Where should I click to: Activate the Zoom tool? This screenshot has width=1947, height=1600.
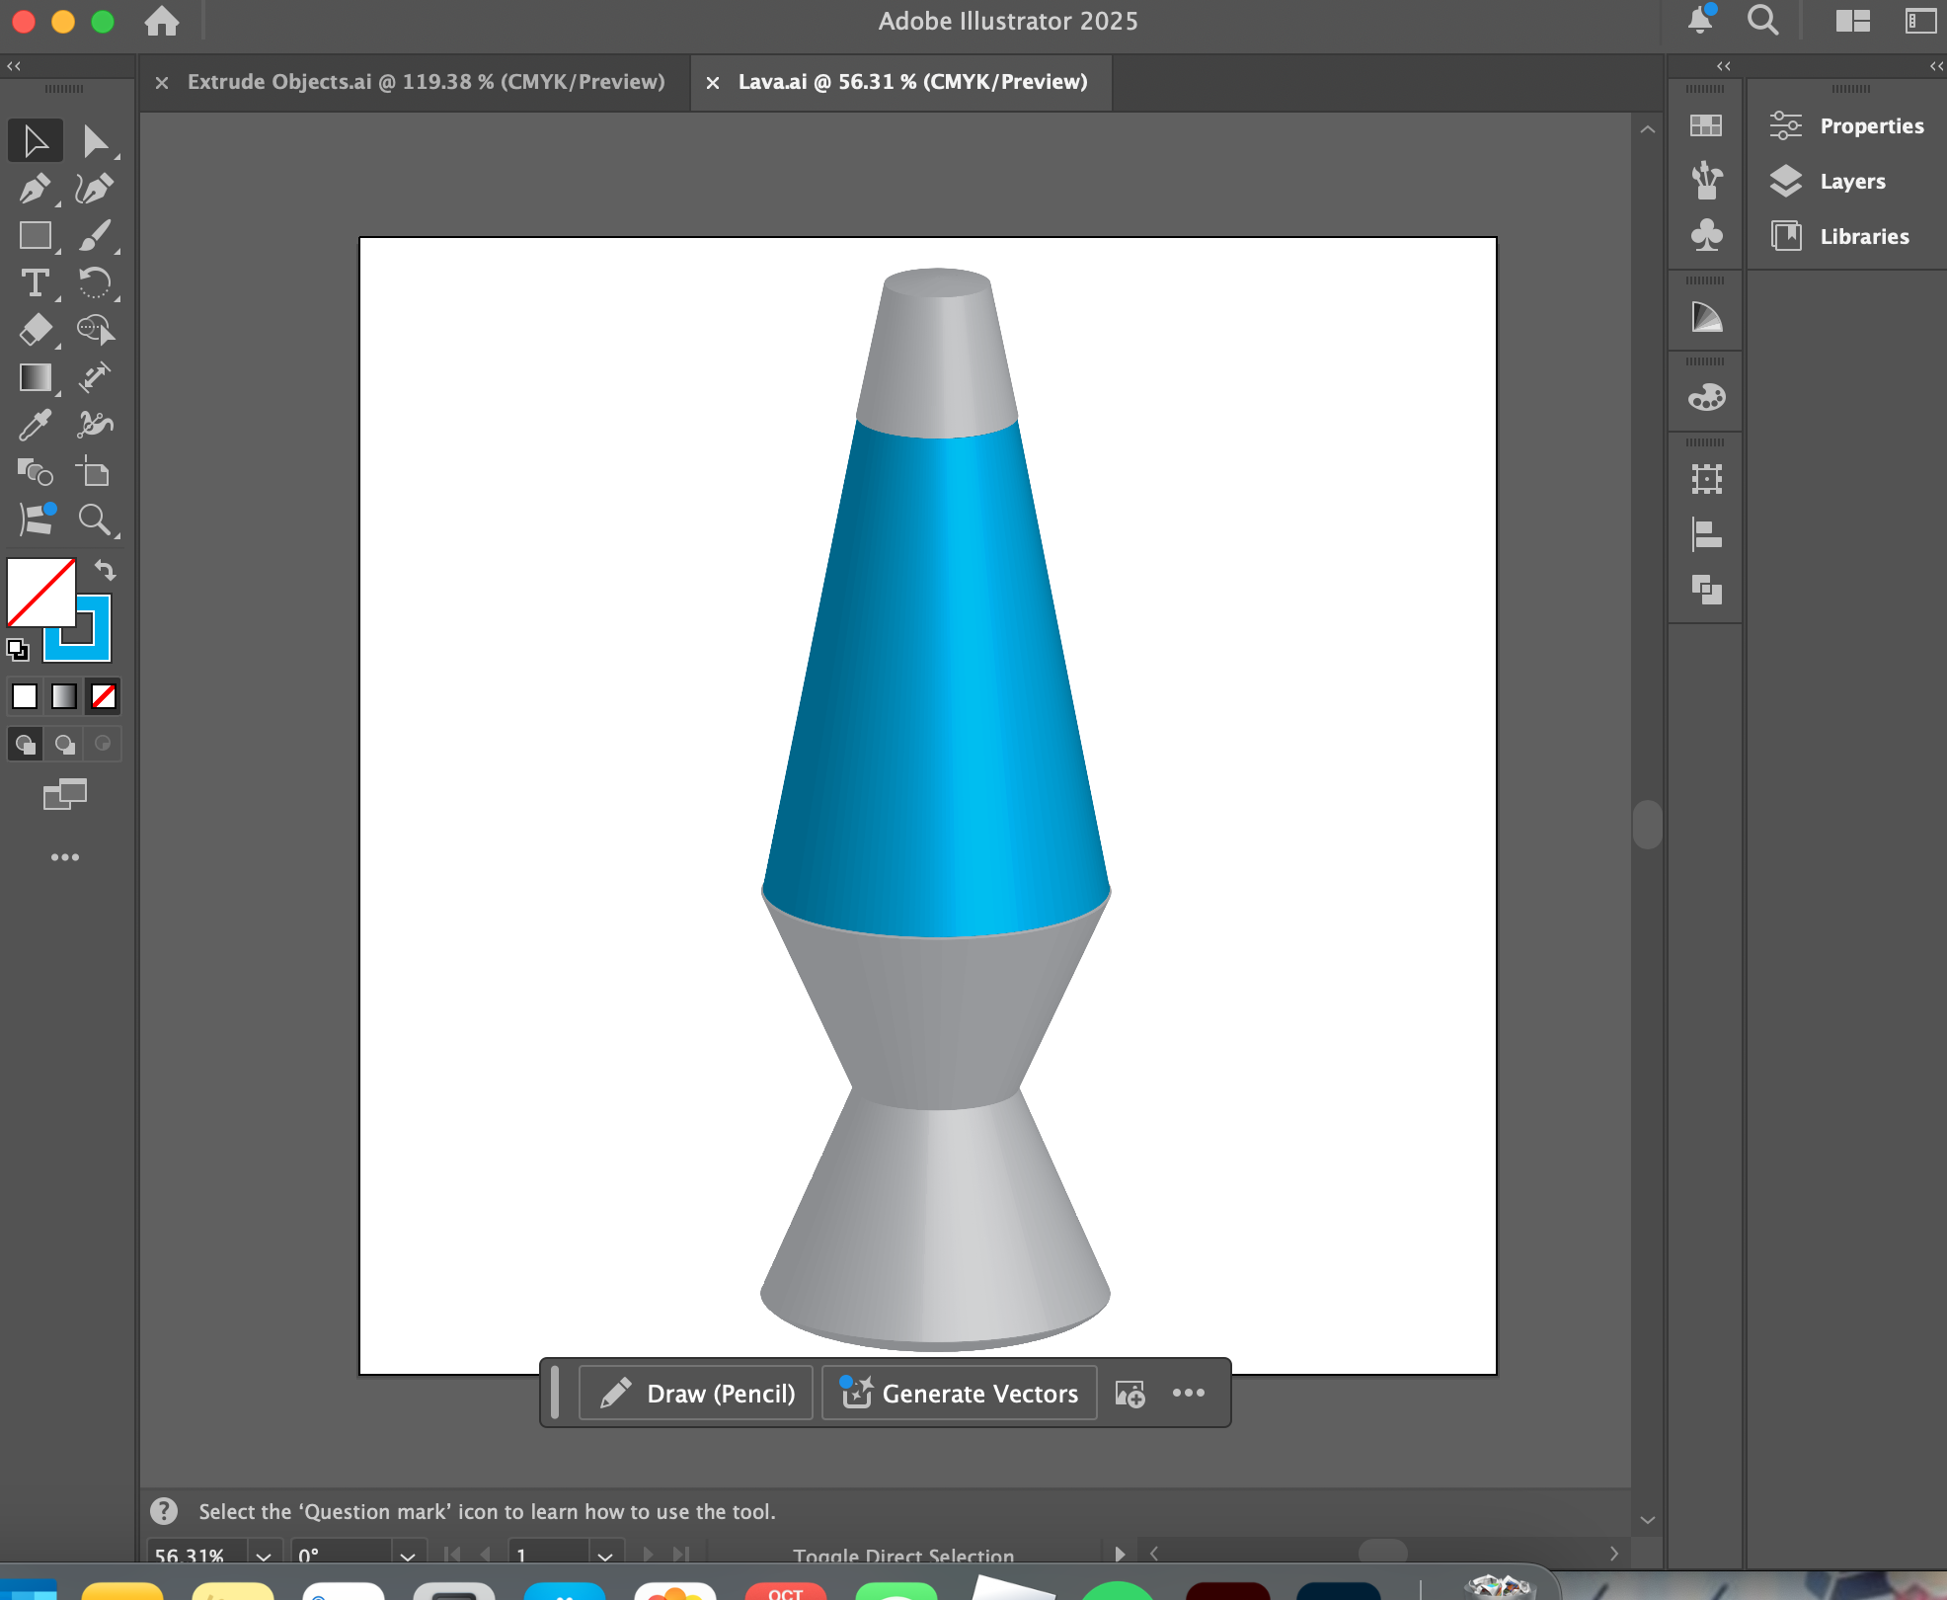click(96, 520)
